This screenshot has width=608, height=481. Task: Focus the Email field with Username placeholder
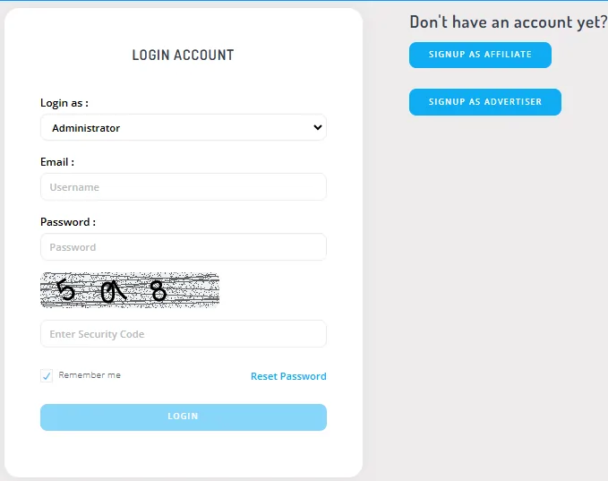184,187
